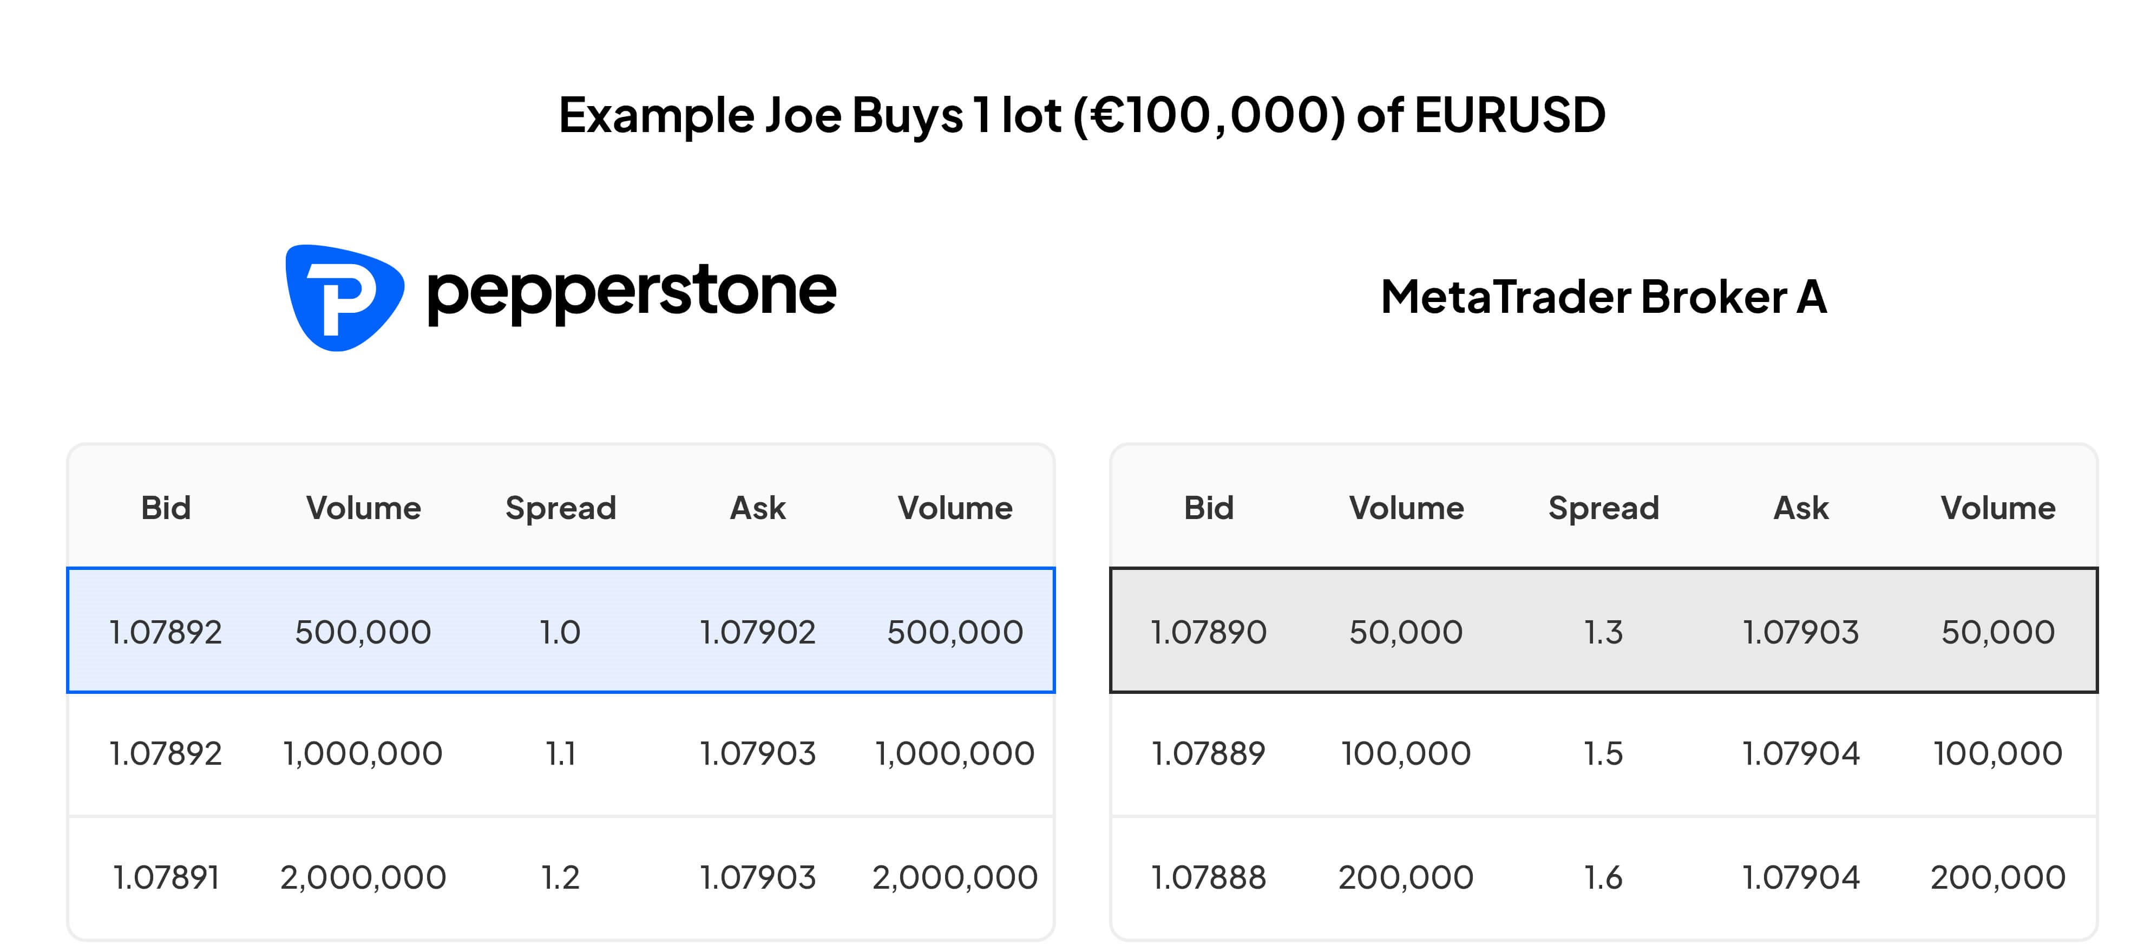This screenshot has width=2144, height=945.
Task: Click Pepperstone spread value 1.0
Action: [x=559, y=632]
